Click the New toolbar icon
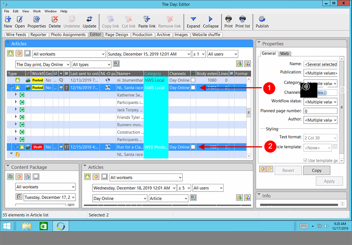 pyautogui.click(x=8, y=22)
